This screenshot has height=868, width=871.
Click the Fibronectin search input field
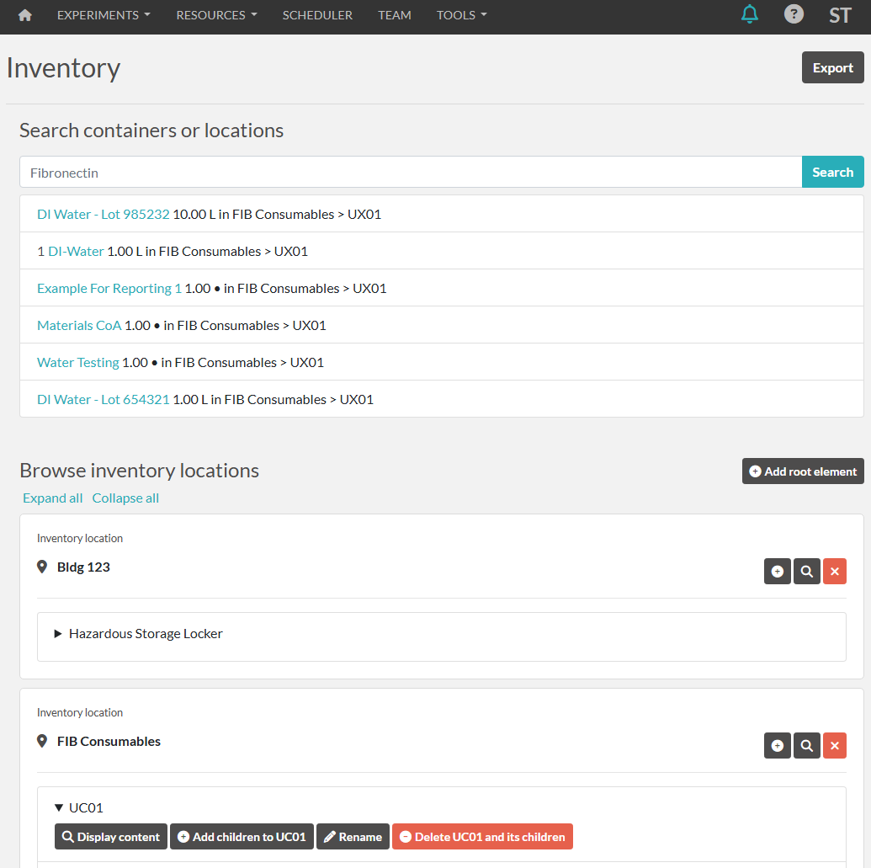pos(410,173)
